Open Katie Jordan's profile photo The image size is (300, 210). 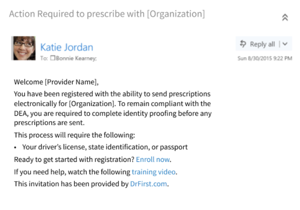[x=23, y=48]
